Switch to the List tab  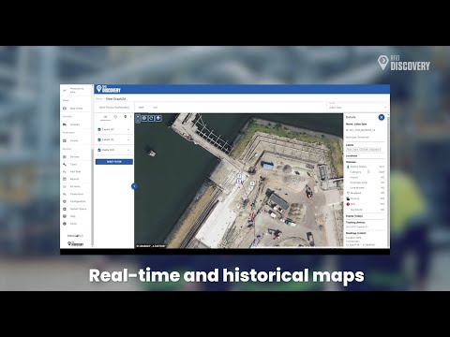pos(155,108)
